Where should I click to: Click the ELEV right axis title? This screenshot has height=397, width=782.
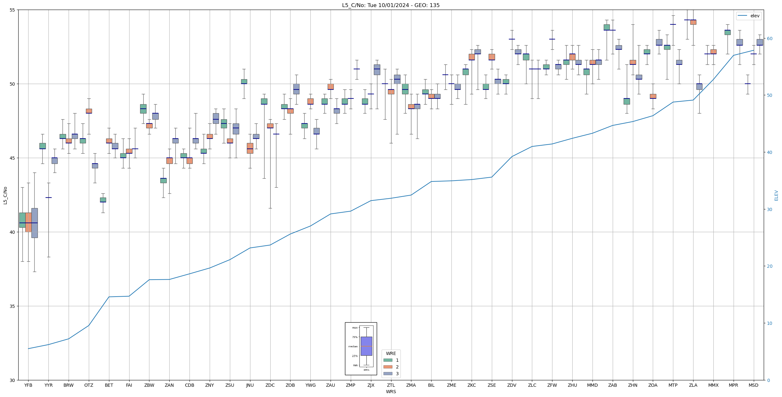point(776,195)
